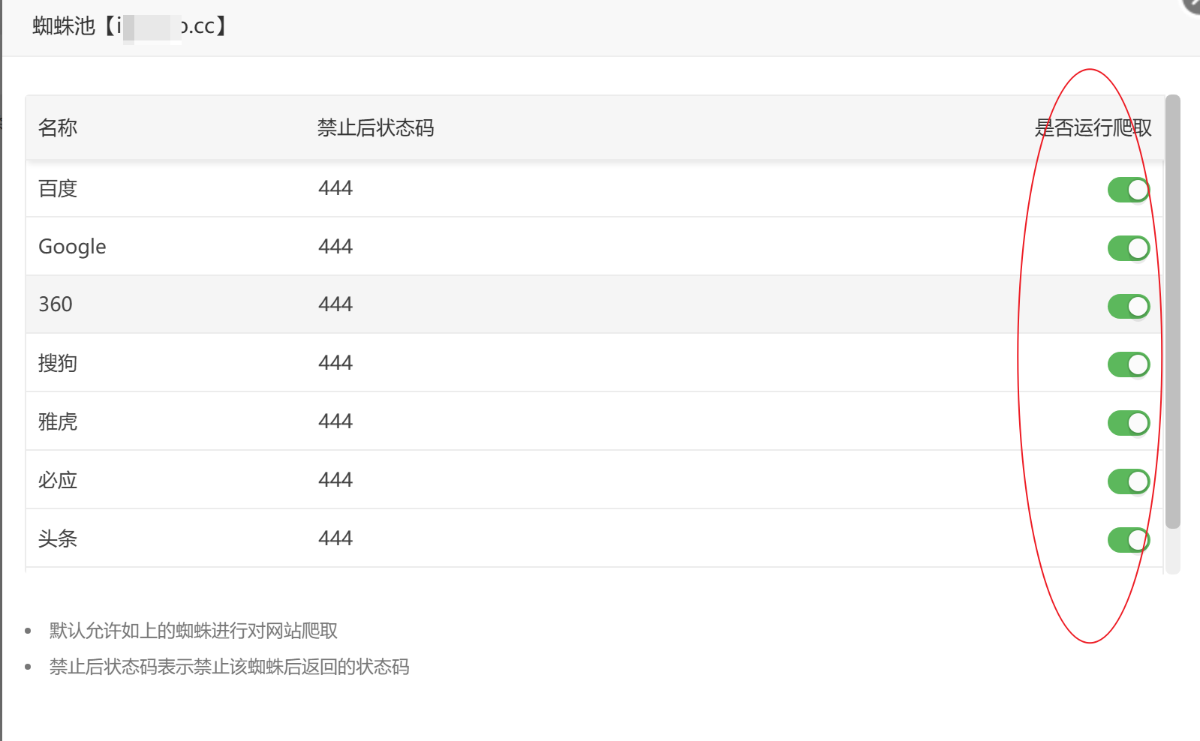
Task: Click the 是否运行爬取 column header
Action: click(1093, 128)
